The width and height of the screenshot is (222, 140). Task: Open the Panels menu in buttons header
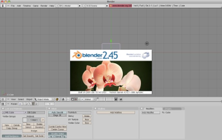click(14, 104)
